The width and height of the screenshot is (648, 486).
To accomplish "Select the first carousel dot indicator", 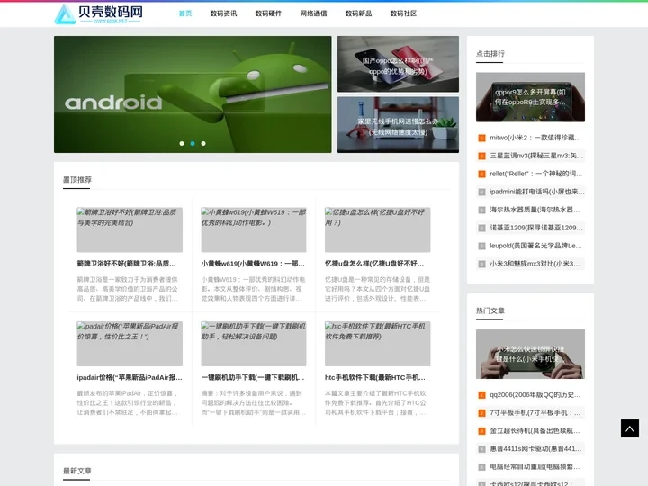I will [x=182, y=143].
